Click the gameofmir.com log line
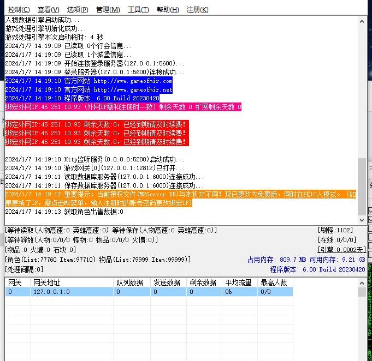Image resolution: width=372 pixels, height=361 pixels. tap(89, 81)
